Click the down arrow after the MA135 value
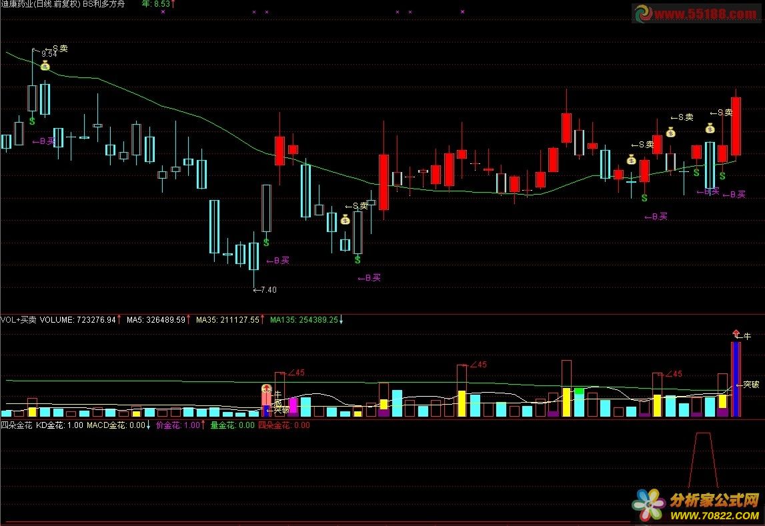 [342, 320]
